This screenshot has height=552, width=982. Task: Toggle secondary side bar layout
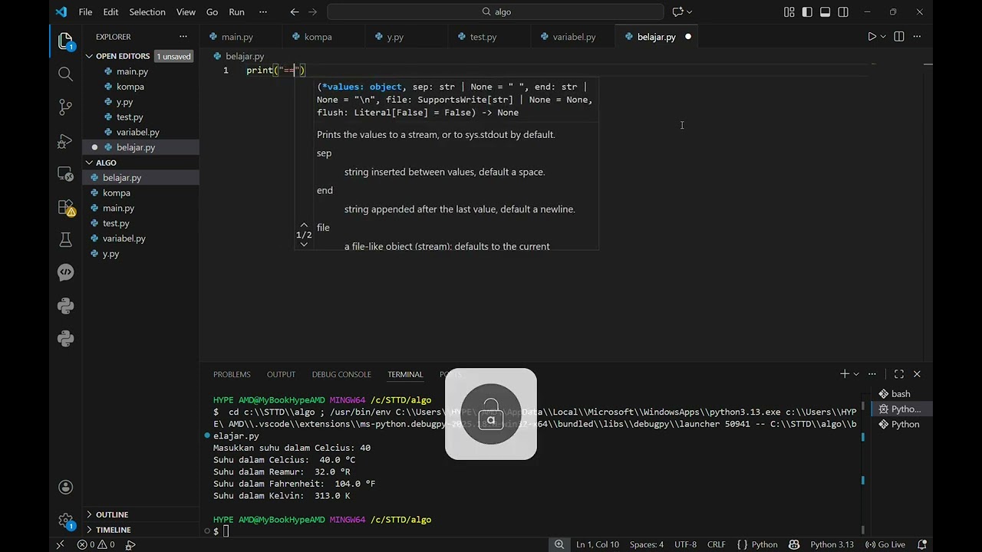[843, 11]
